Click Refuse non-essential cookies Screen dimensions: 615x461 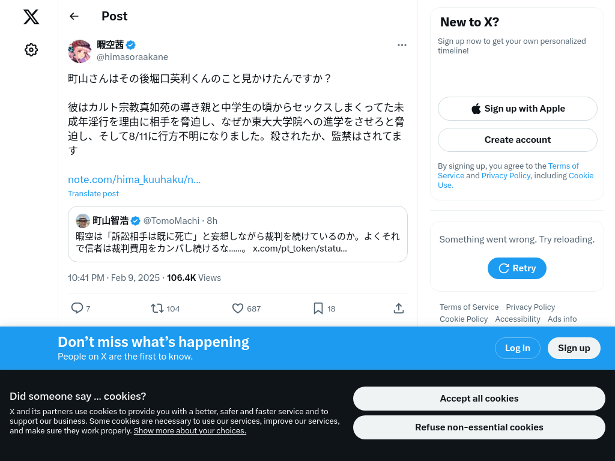[x=479, y=427]
